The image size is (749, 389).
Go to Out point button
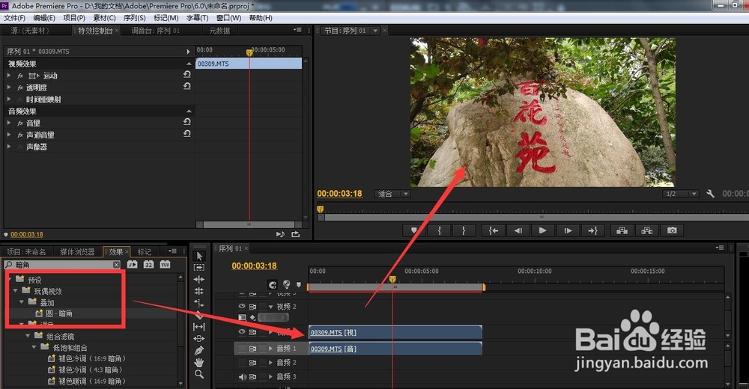(x=592, y=230)
